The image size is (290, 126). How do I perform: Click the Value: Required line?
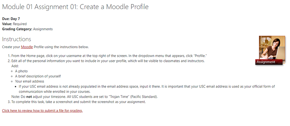click(14, 24)
